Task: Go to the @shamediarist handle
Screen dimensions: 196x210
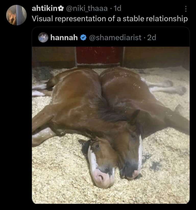Action: 115,38
